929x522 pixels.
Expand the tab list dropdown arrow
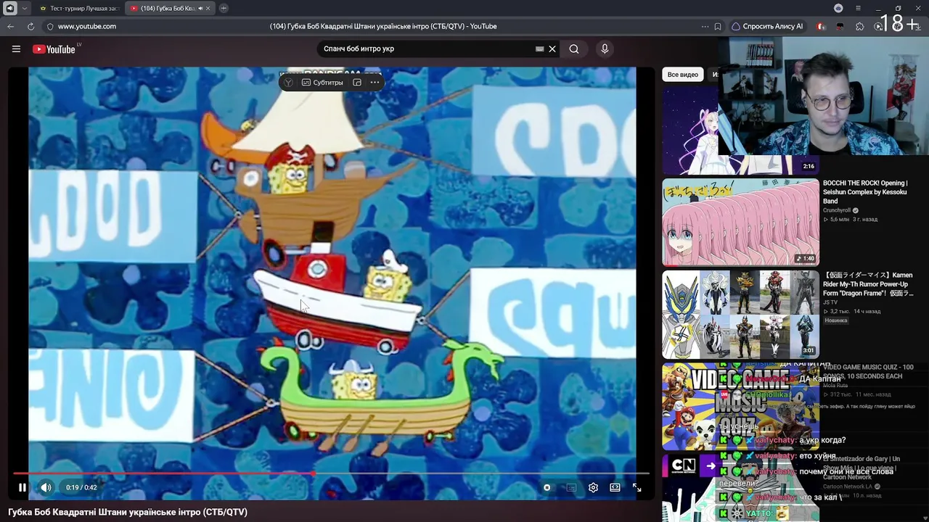[25, 8]
